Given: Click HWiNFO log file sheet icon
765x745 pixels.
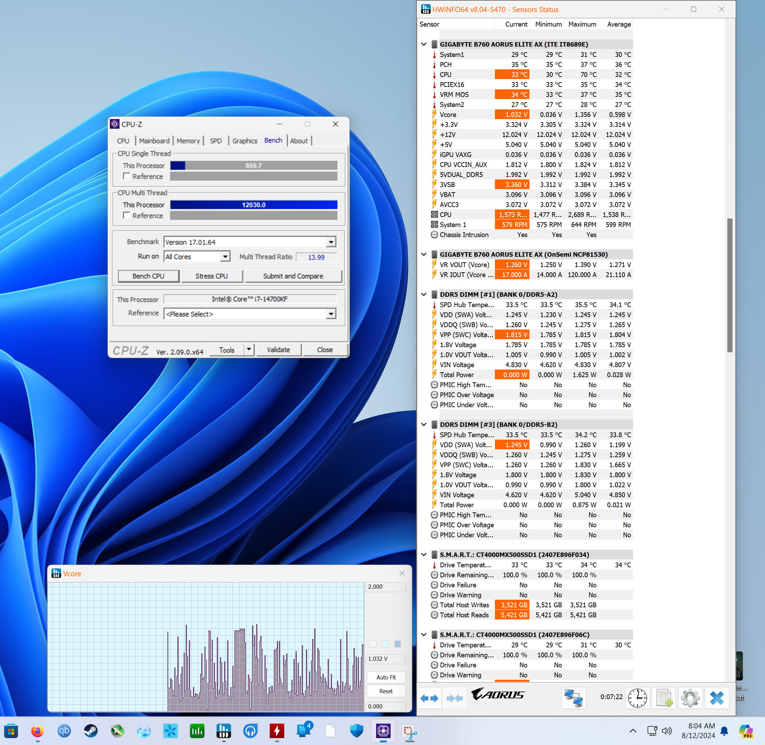Looking at the screenshot, I should click(x=664, y=698).
